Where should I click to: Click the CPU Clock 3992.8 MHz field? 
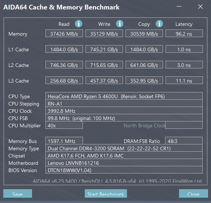click(x=124, y=111)
